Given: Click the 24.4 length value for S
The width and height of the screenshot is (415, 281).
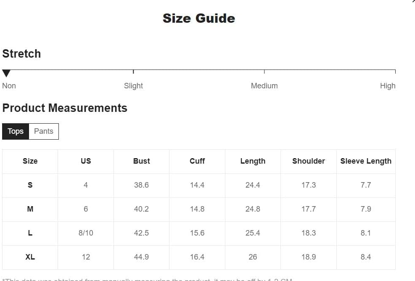Looking at the screenshot, I should coord(253,185).
